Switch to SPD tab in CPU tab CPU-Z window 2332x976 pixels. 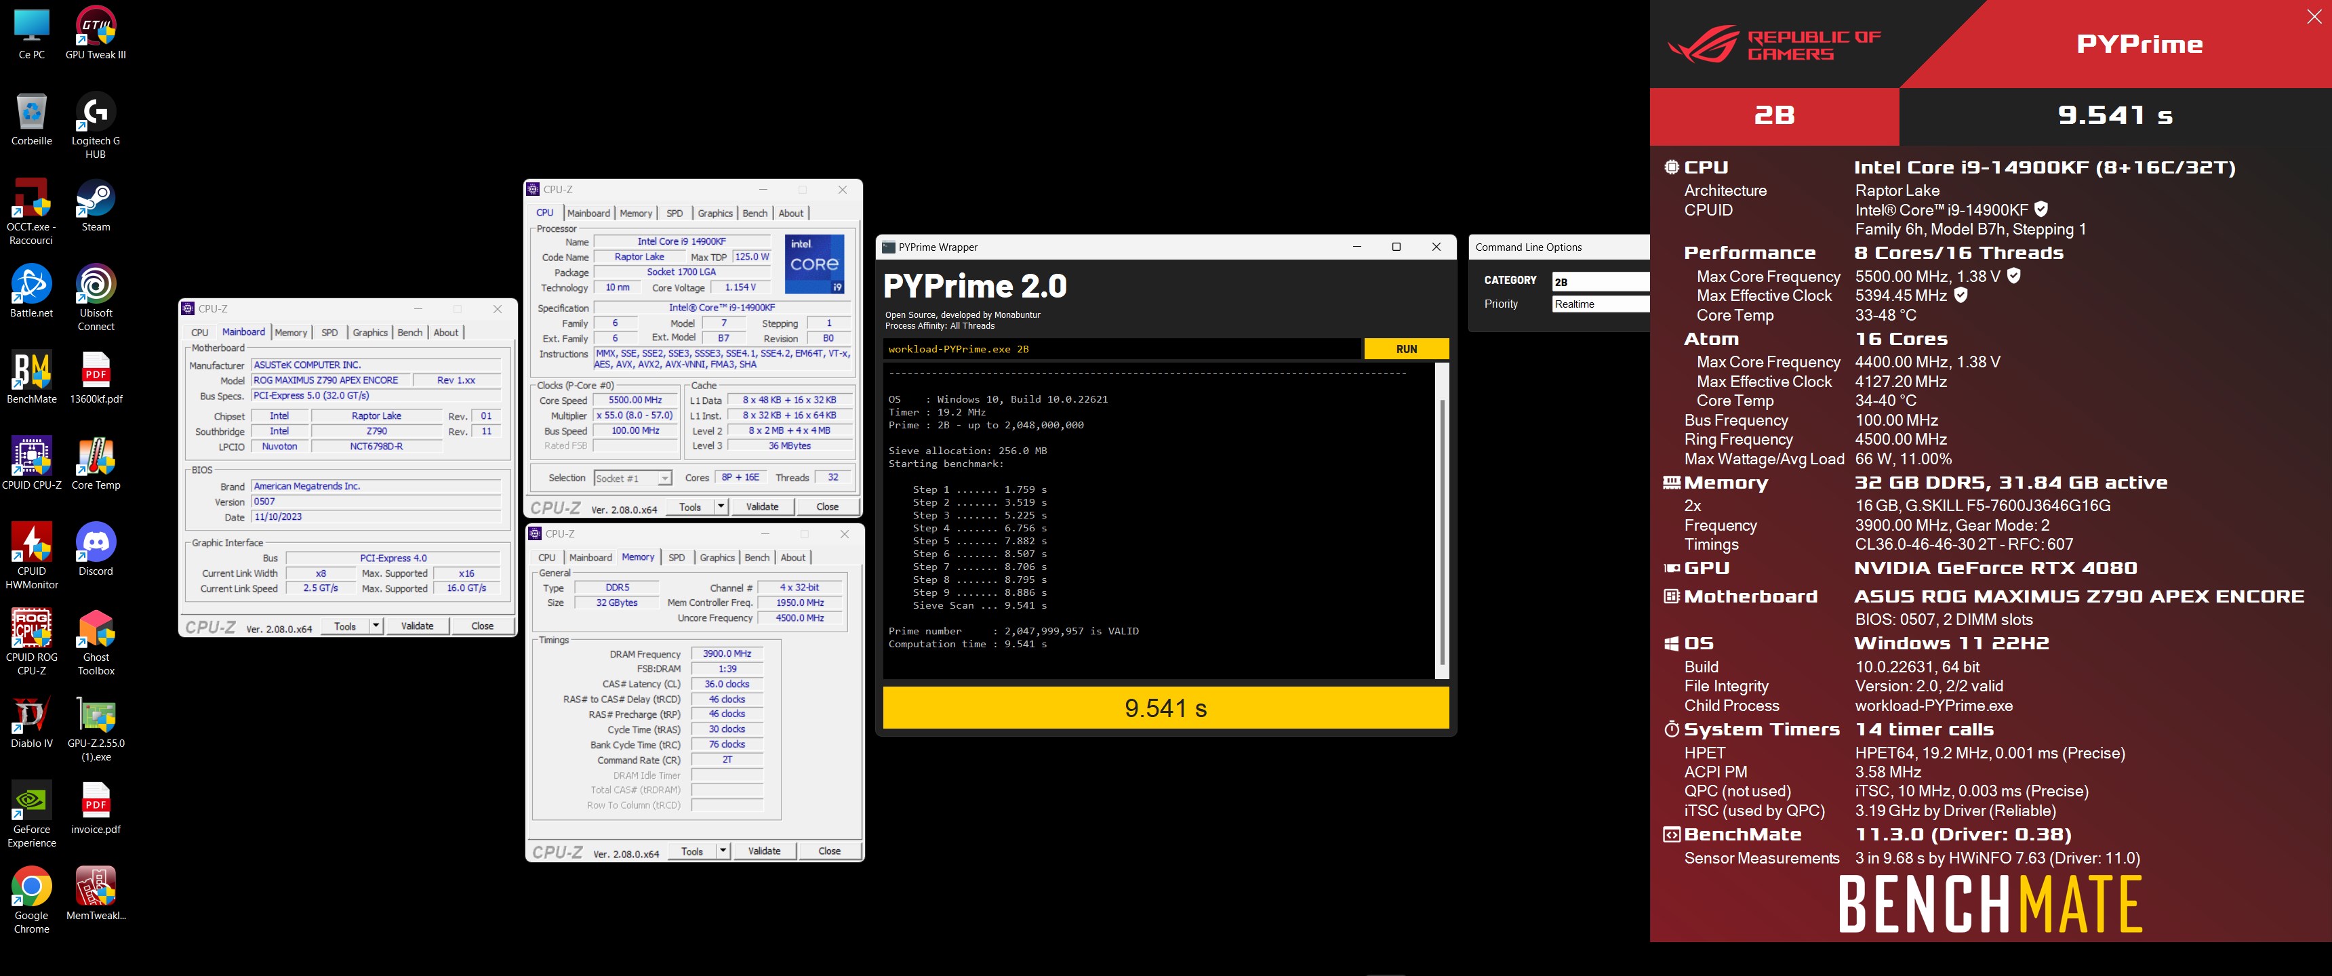coord(675,213)
